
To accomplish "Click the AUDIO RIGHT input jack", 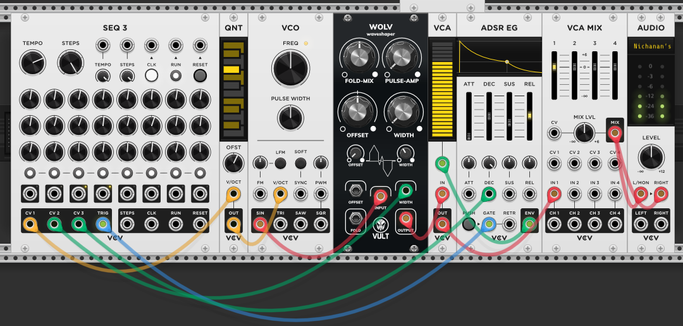I will pyautogui.click(x=661, y=194).
